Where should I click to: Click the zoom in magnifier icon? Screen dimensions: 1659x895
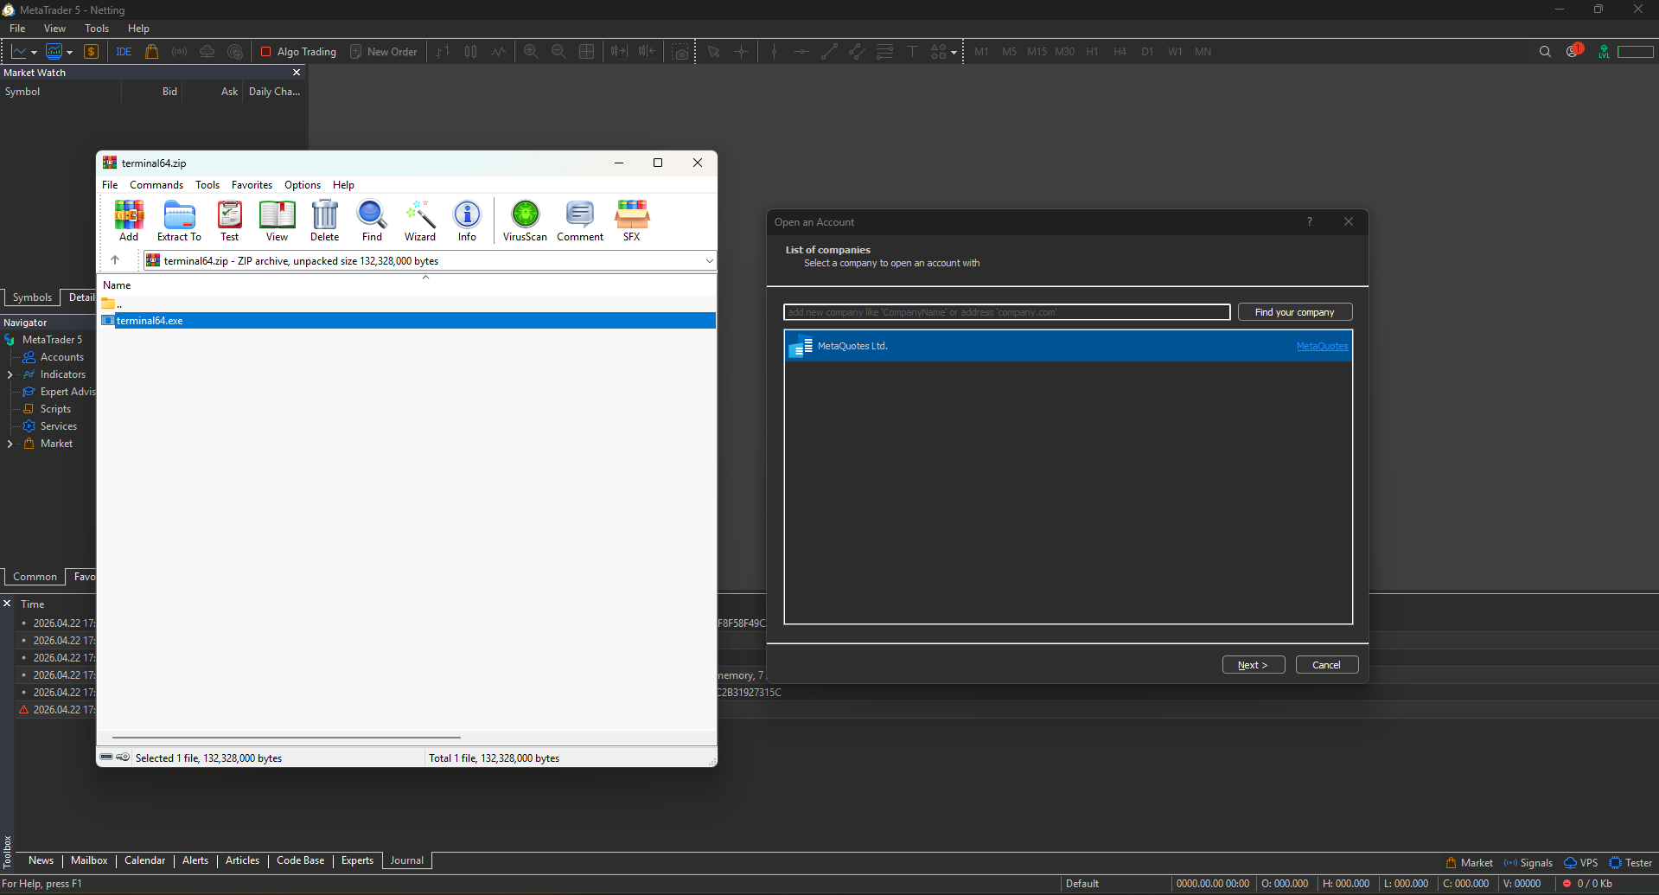[x=531, y=52]
